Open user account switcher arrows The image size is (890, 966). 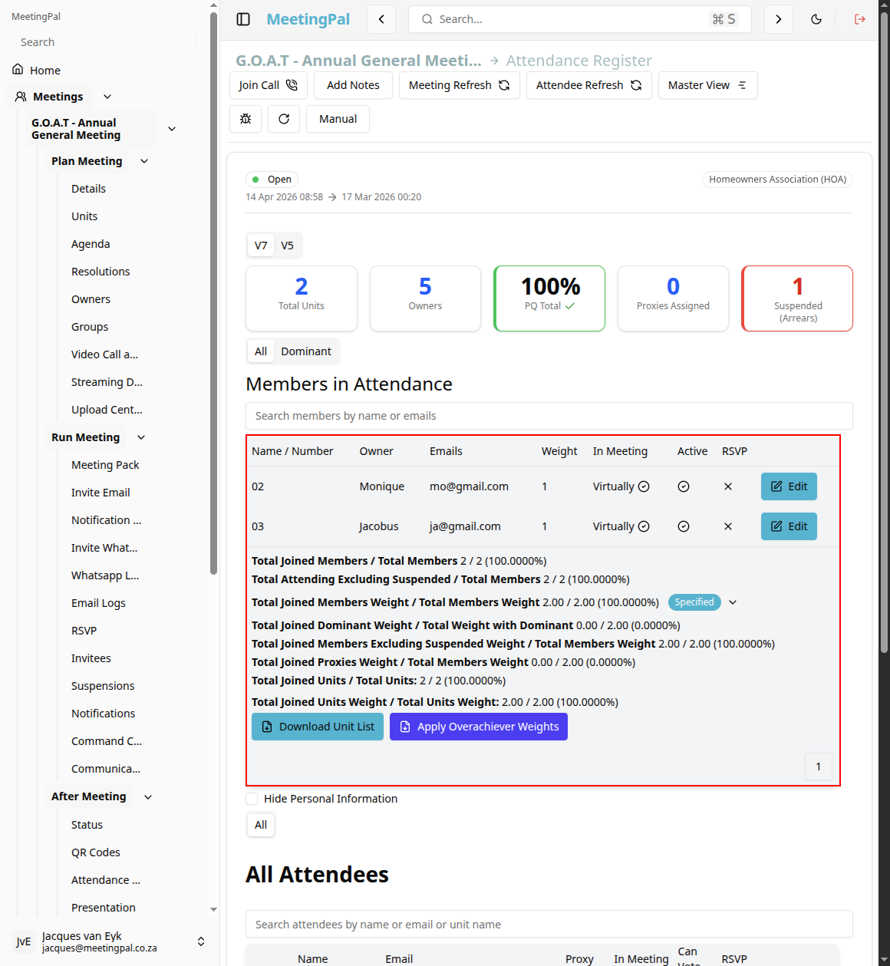[201, 941]
